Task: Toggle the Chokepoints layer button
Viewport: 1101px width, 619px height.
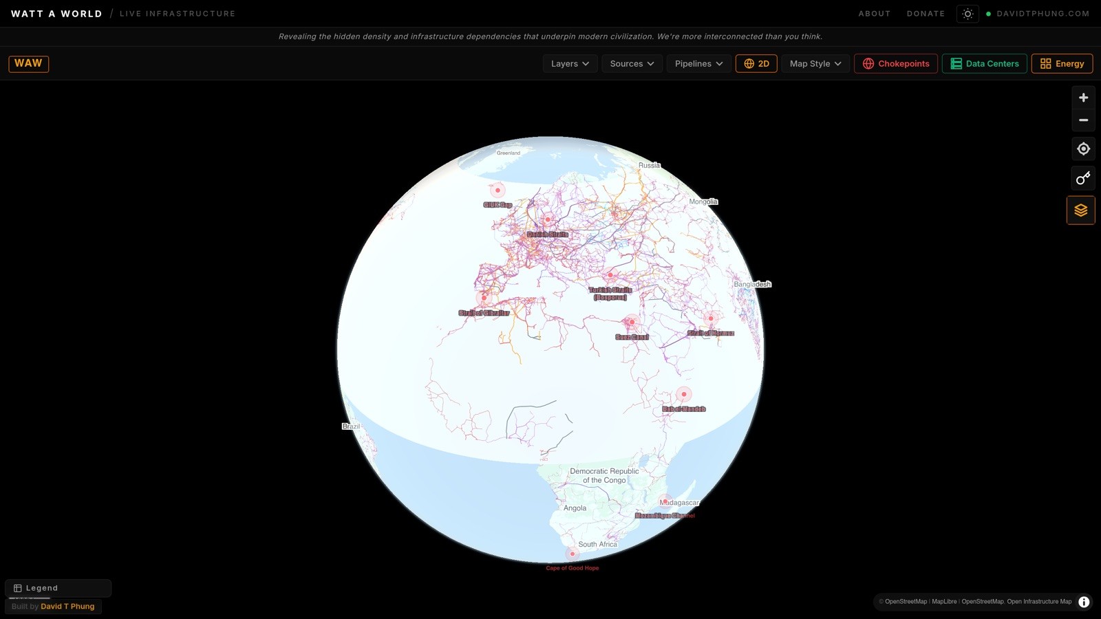Action: pyautogui.click(x=896, y=63)
